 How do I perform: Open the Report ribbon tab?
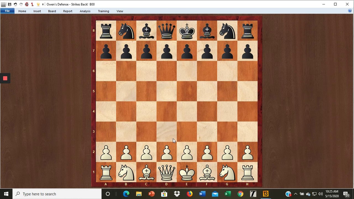(x=68, y=11)
